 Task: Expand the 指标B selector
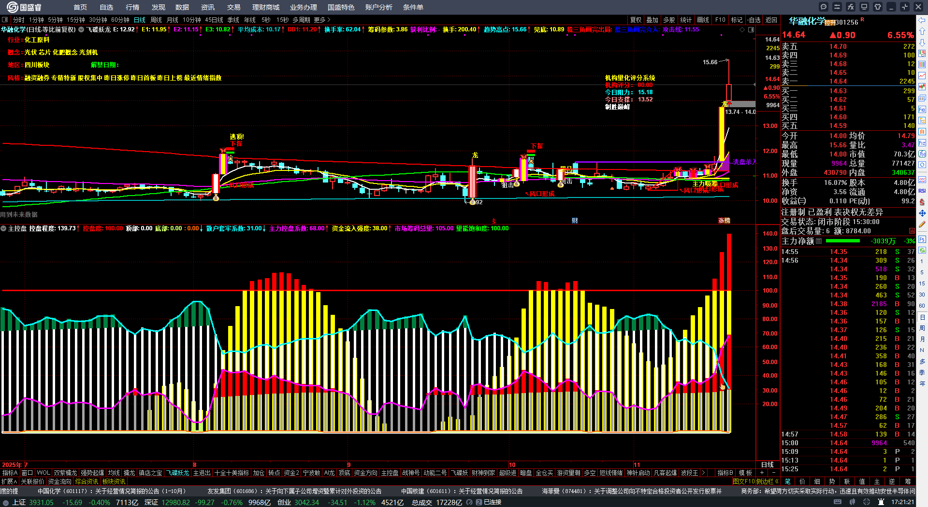coord(725,473)
